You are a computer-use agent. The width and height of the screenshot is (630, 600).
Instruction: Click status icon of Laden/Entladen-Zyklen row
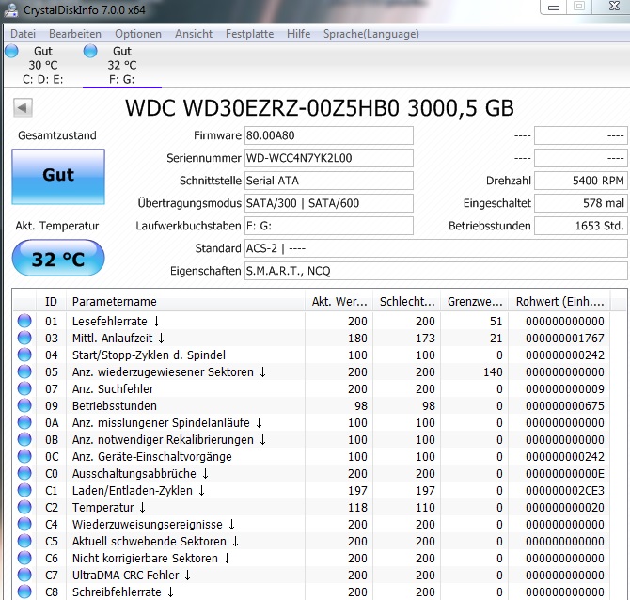24,490
